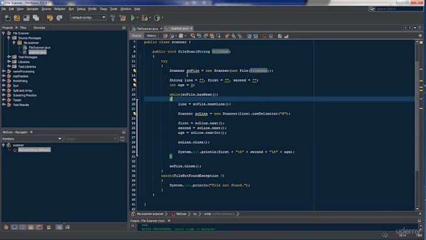Toggle the History view button
Image resolution: width=426 pixels, height=240 pixels.
coord(152,36)
